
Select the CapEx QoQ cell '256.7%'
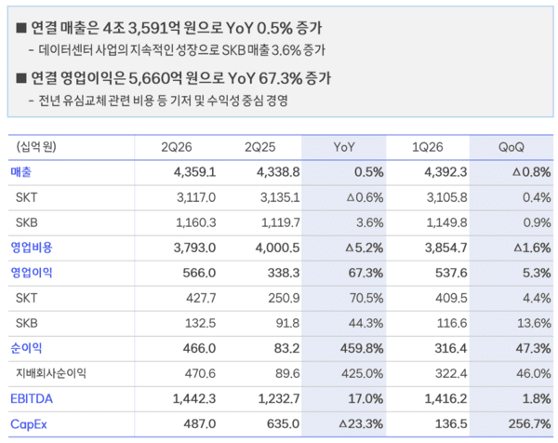530,424
